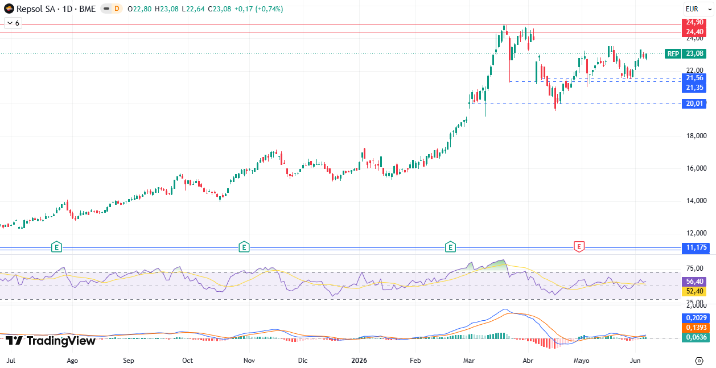Open chart settings gear at bottom right

[x=699, y=361]
